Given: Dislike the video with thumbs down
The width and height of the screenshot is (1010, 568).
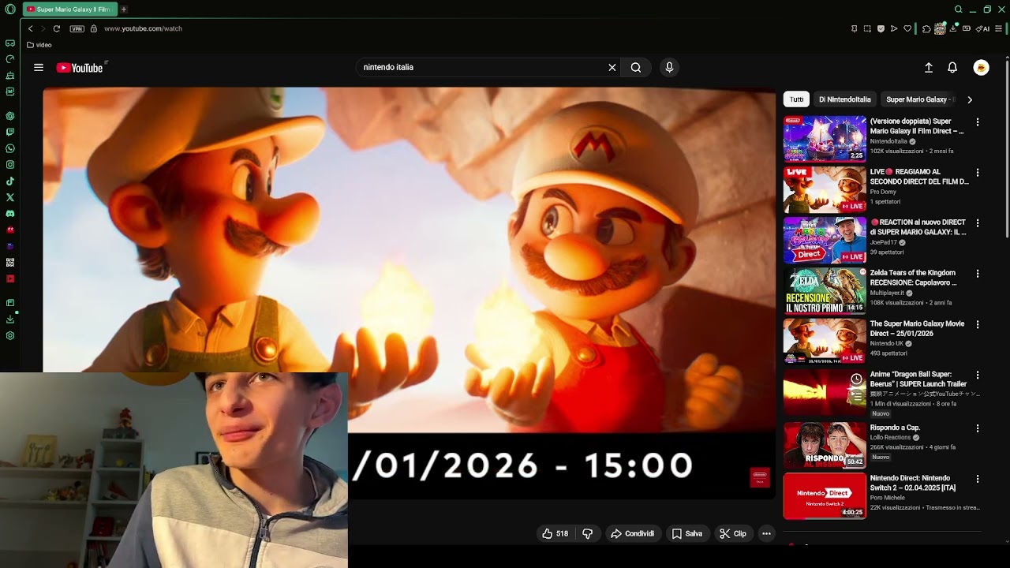Looking at the screenshot, I should click(587, 533).
